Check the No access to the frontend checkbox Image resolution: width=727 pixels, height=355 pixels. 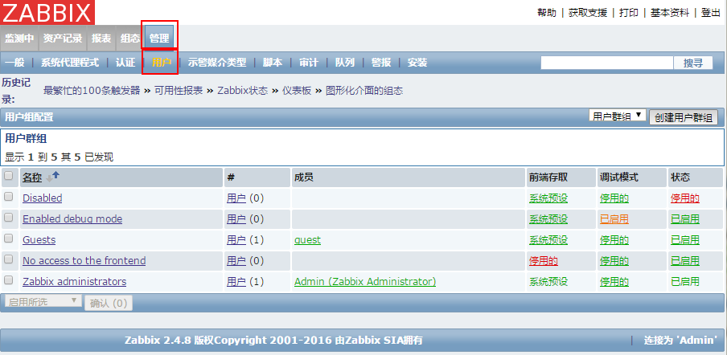8,259
